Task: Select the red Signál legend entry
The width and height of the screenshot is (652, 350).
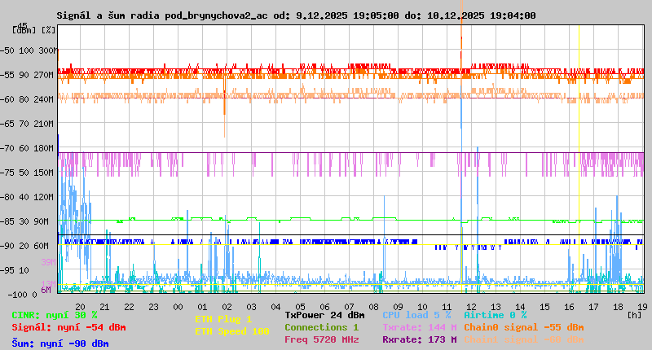Action: pos(68,327)
